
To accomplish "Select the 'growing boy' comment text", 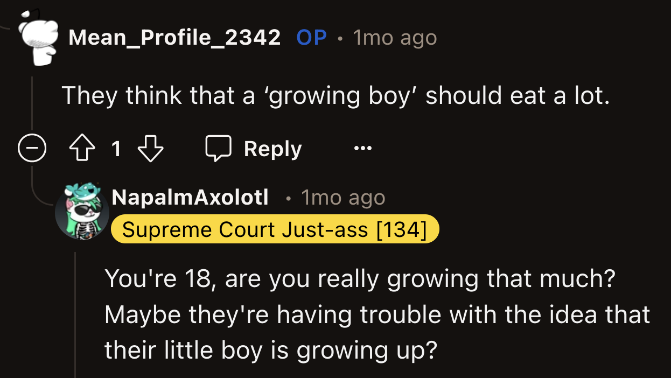I will pyautogui.click(x=336, y=96).
